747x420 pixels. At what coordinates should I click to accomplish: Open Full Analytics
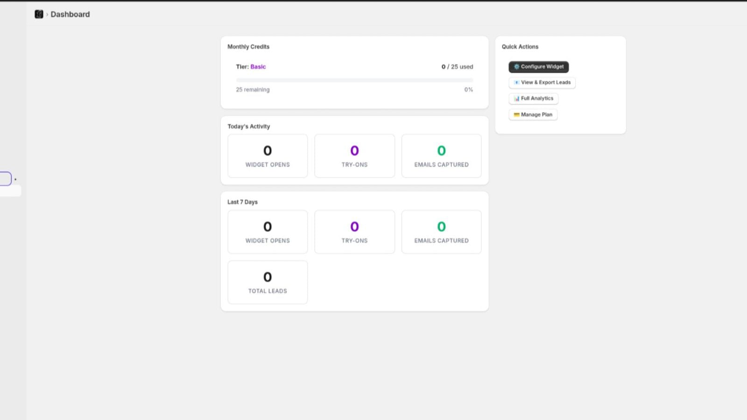pyautogui.click(x=534, y=98)
